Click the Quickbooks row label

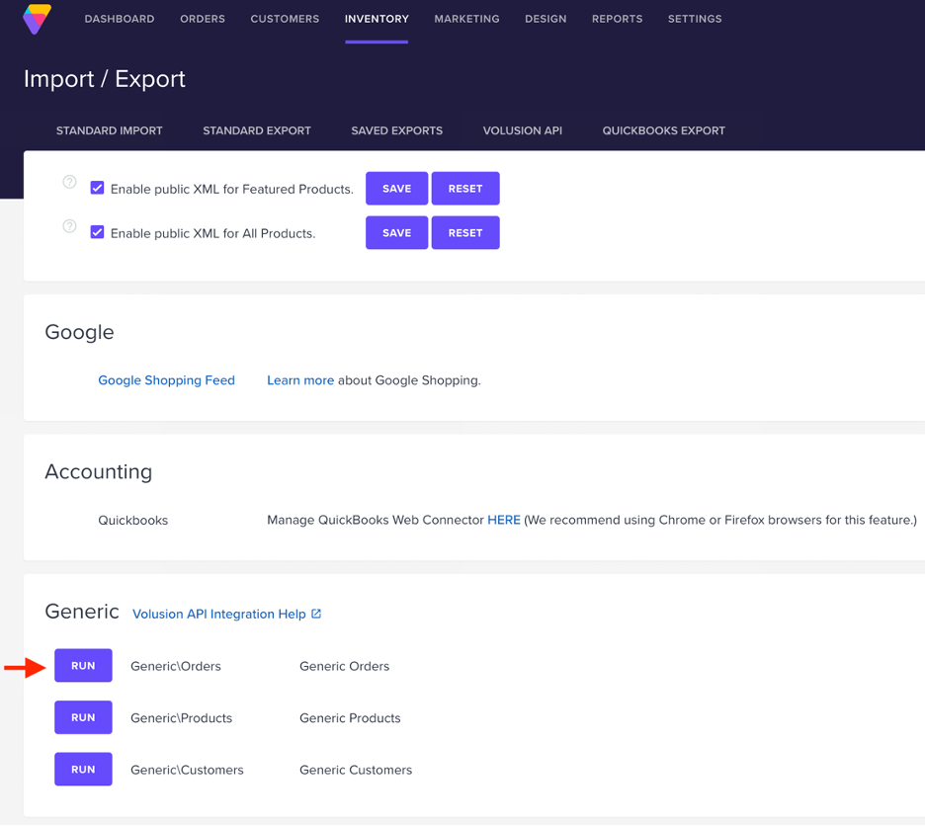132,521
